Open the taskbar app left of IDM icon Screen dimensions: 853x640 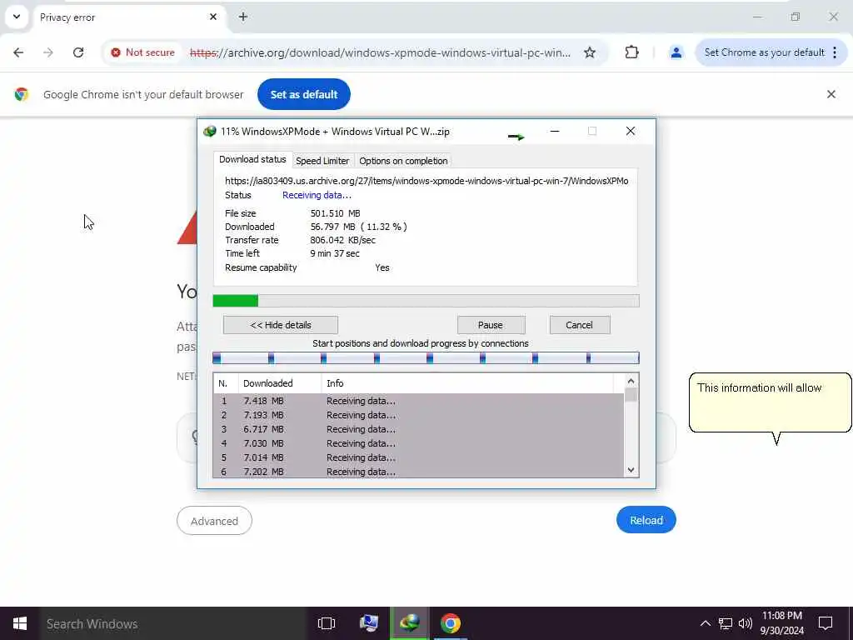[x=369, y=623]
